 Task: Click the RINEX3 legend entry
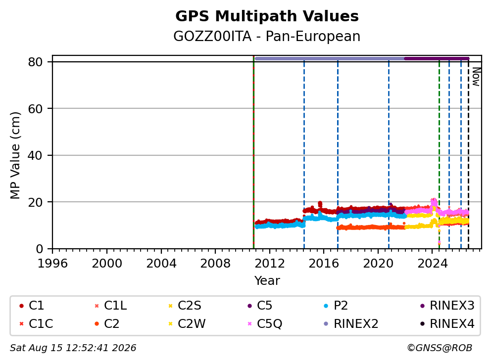pos(447,306)
